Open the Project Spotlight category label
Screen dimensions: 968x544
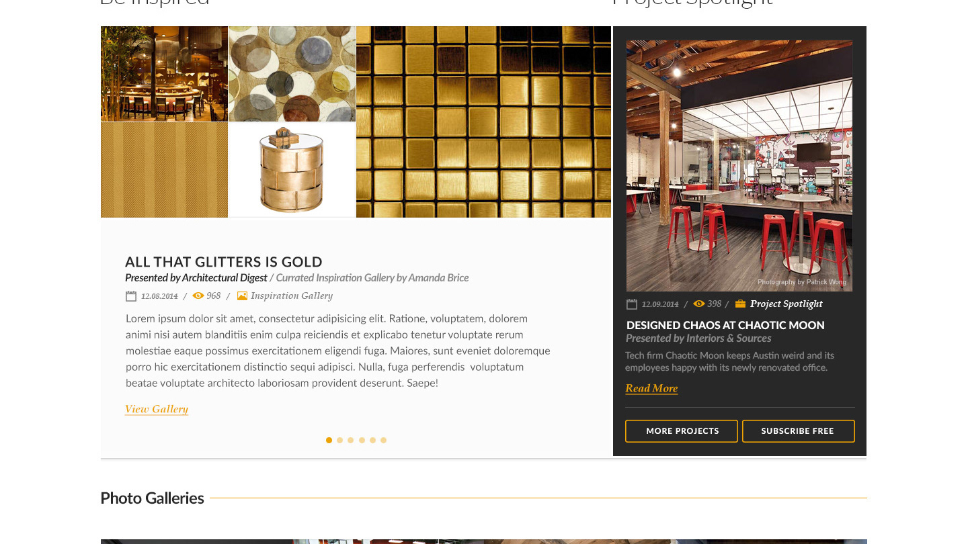click(787, 304)
